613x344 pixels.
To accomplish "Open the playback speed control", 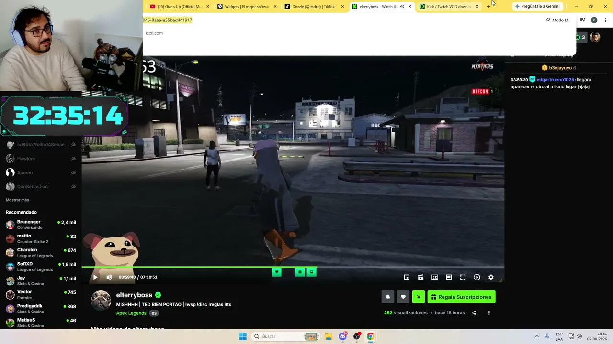I will click(x=477, y=277).
